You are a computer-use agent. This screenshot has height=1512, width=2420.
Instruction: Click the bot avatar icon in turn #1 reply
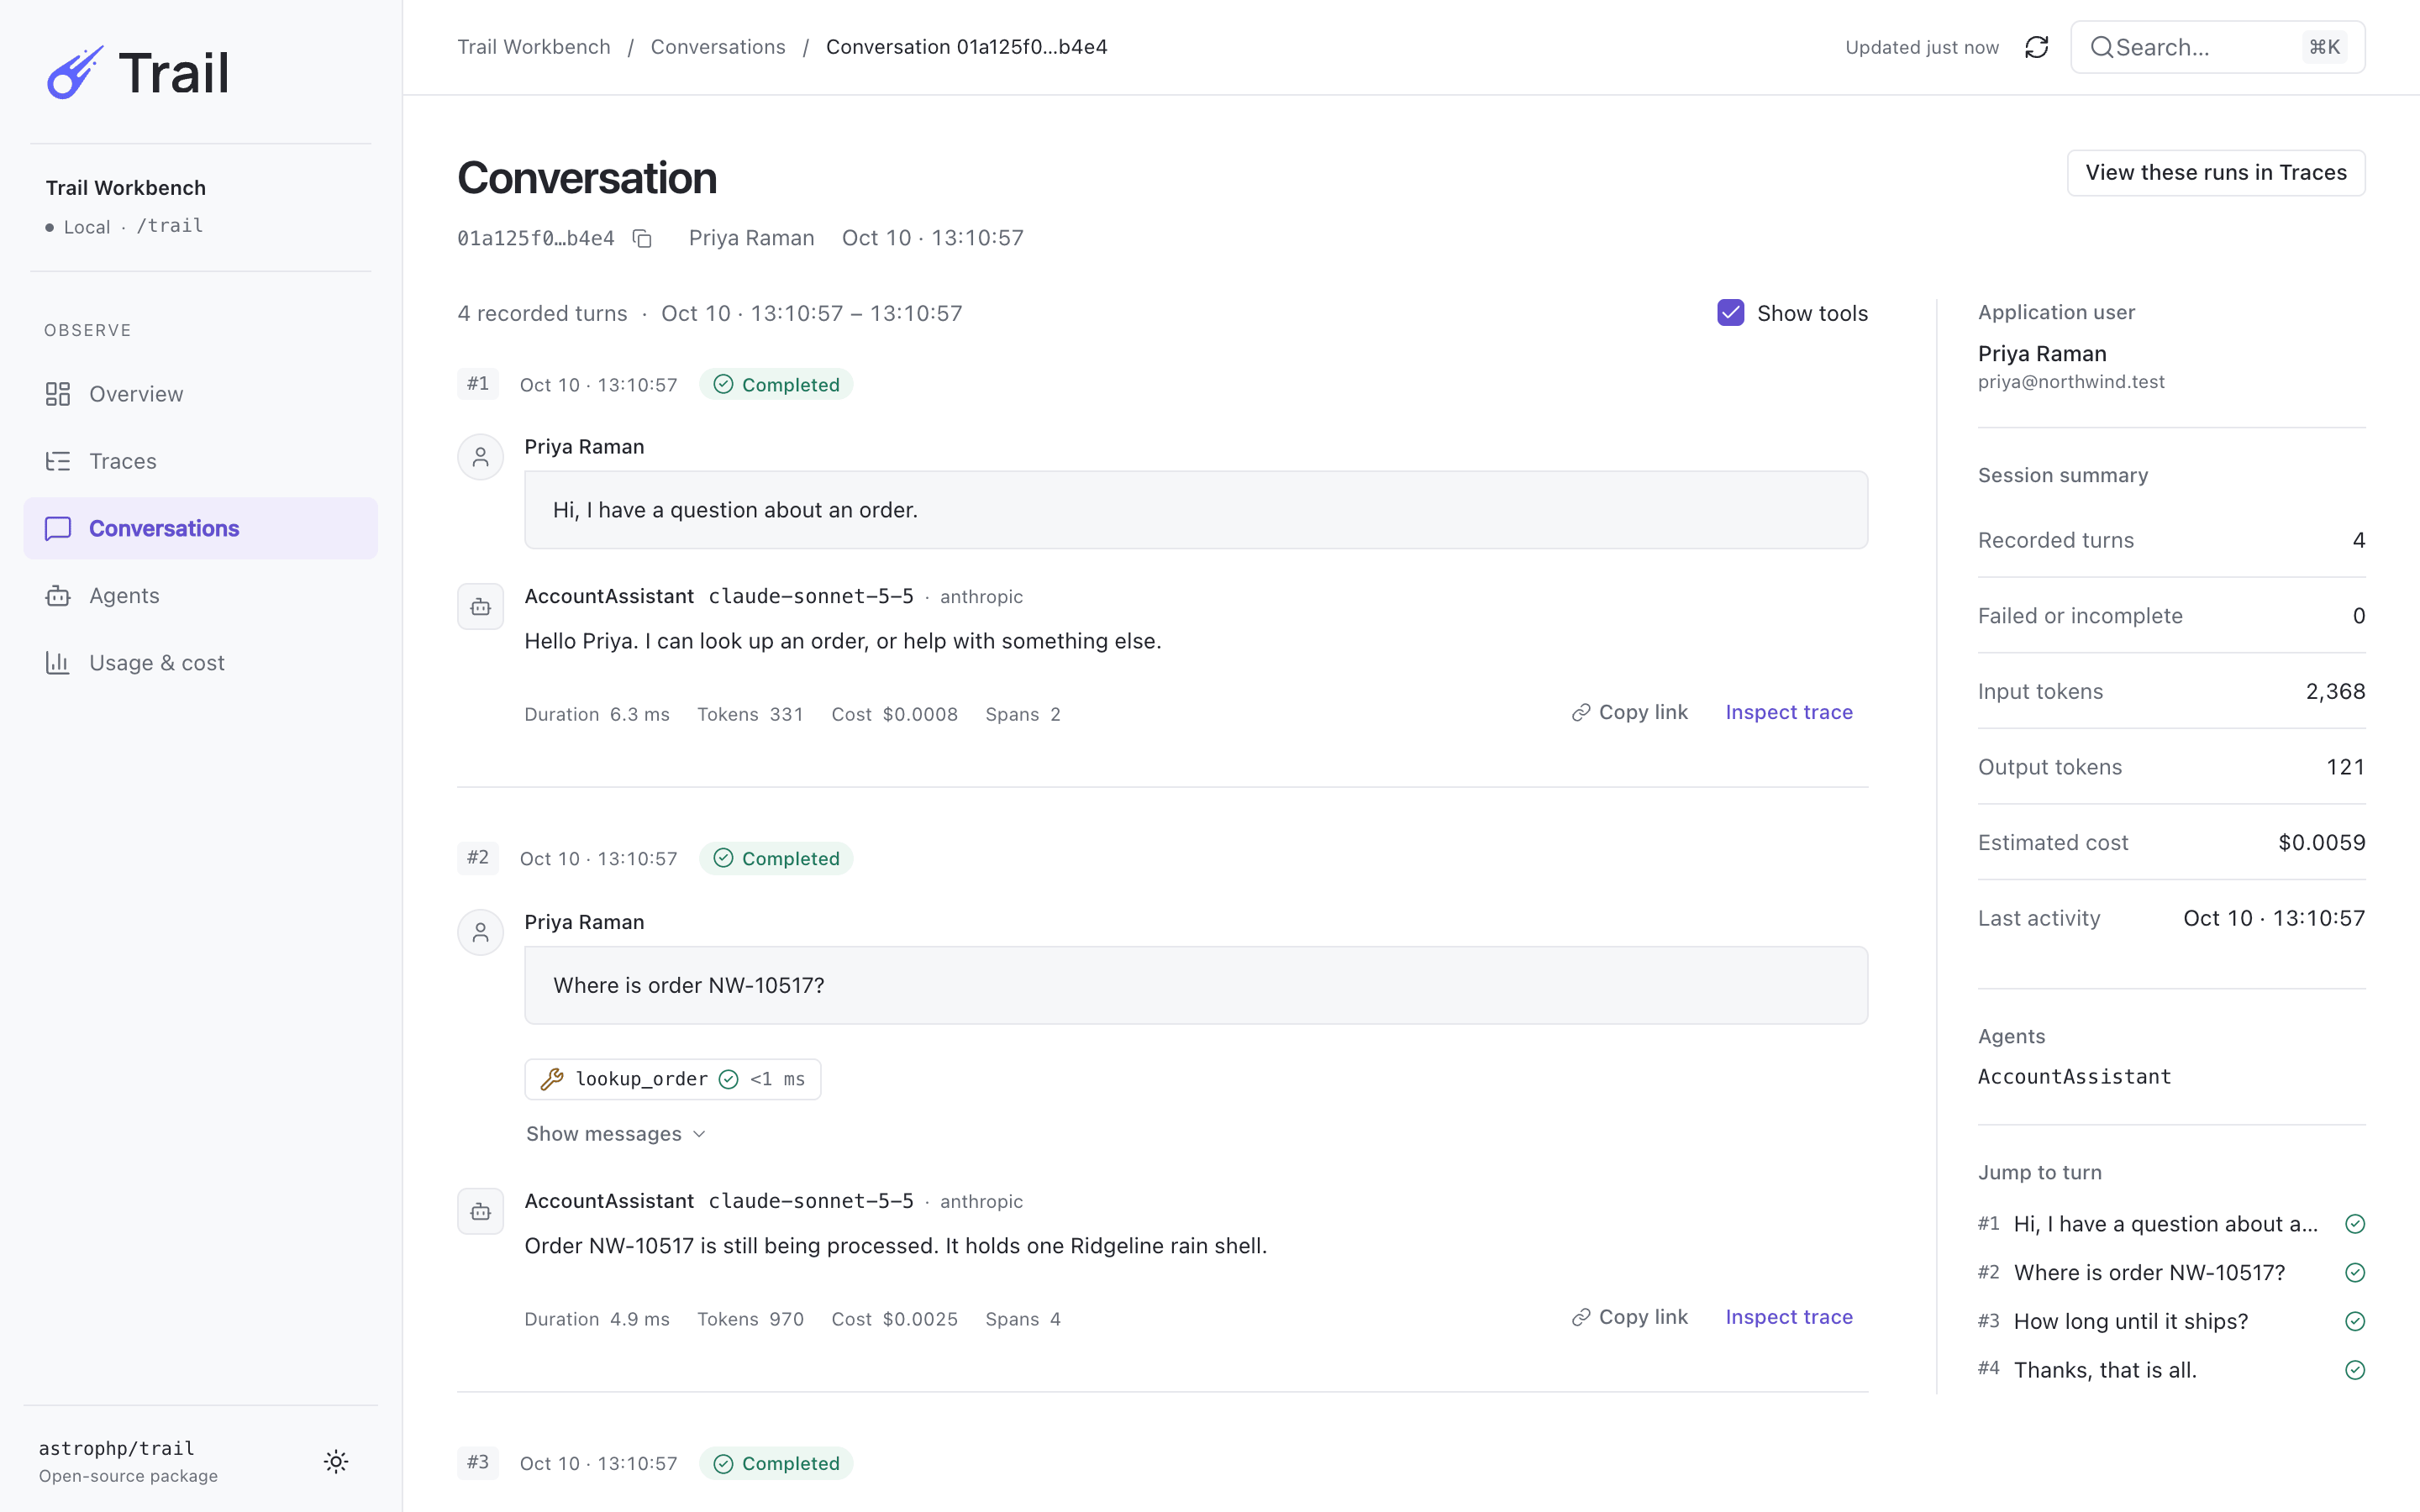click(x=480, y=607)
